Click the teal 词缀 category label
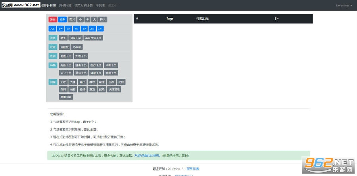 (x=53, y=82)
